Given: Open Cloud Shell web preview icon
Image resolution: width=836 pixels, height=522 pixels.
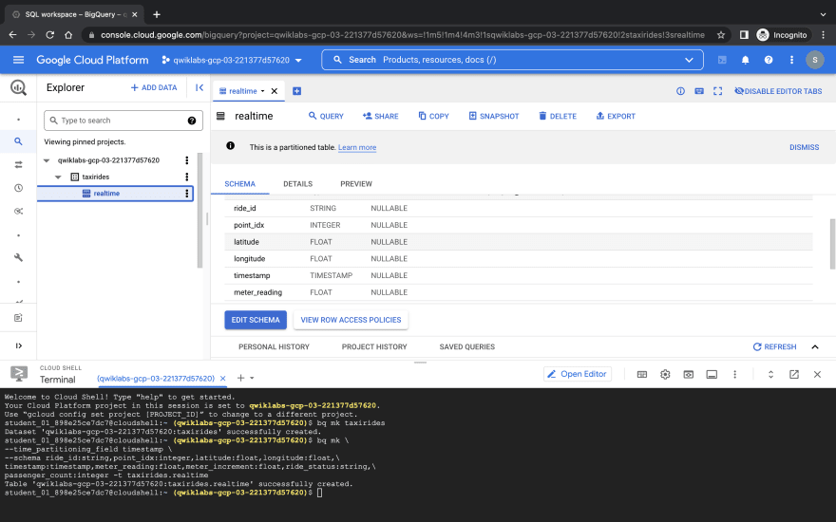Looking at the screenshot, I should (689, 375).
